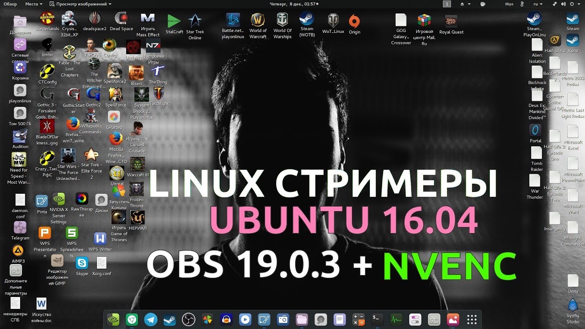Open the Просмотр изображений app menu
Screen dimensions: 585x329
tap(80, 4)
